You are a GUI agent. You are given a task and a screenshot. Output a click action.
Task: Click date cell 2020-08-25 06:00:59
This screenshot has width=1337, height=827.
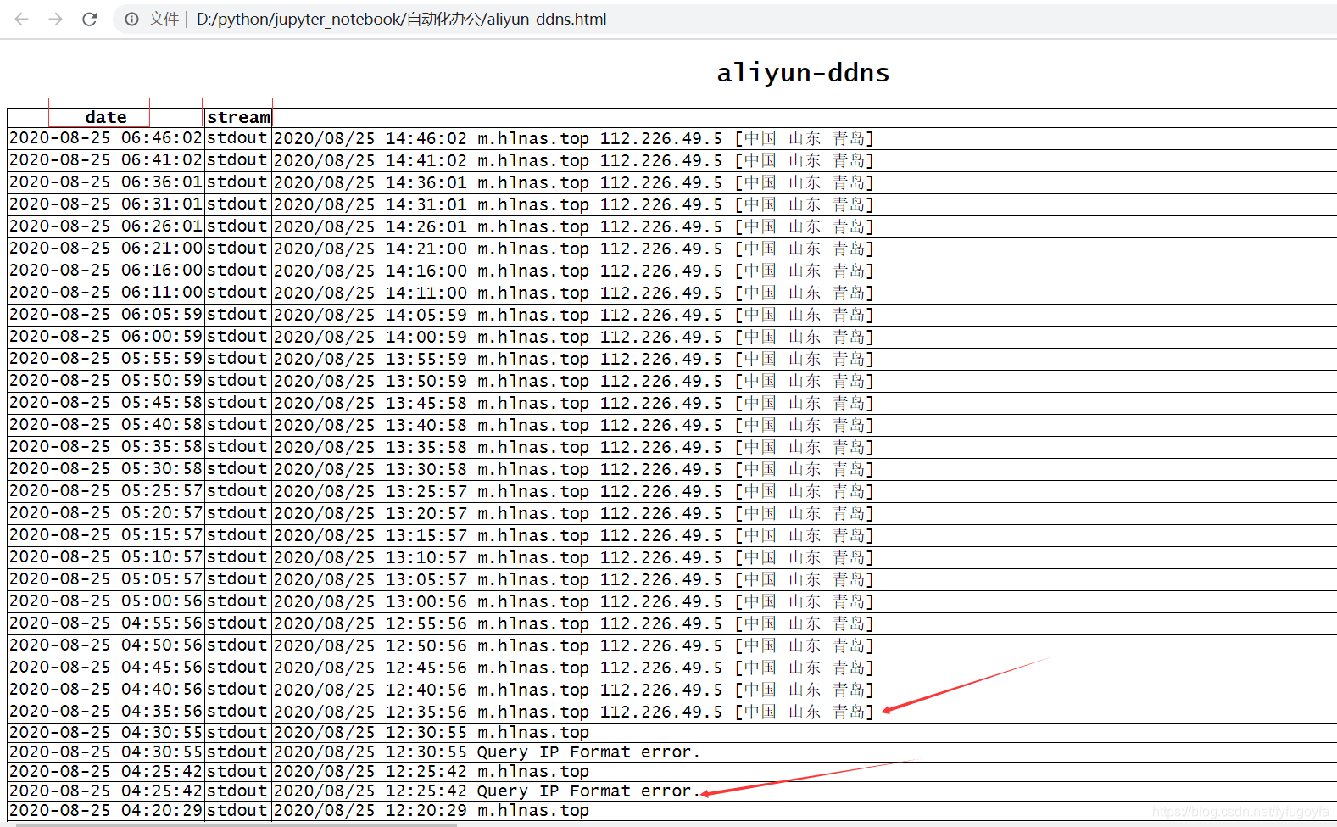[x=106, y=337]
